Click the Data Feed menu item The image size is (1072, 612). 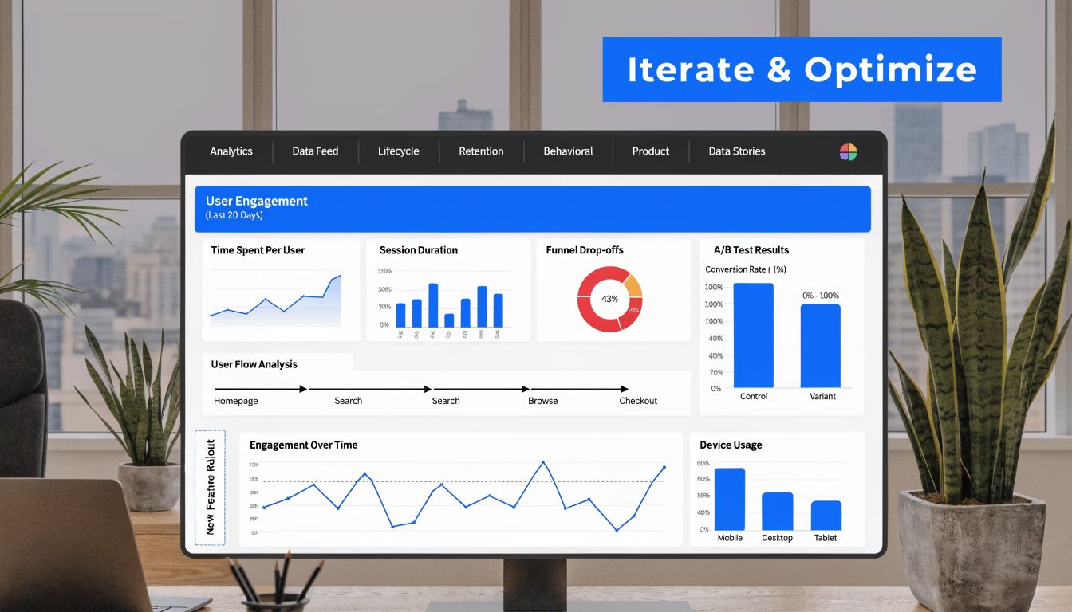(x=315, y=151)
